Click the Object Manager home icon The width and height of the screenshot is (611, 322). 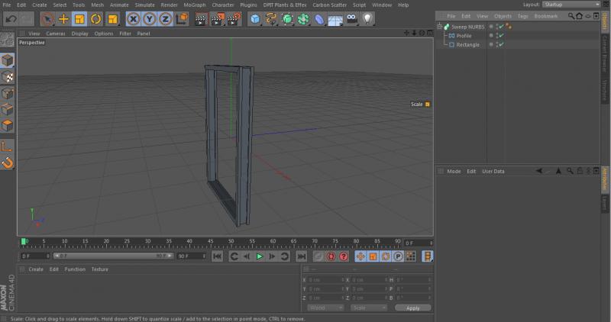[579, 16]
